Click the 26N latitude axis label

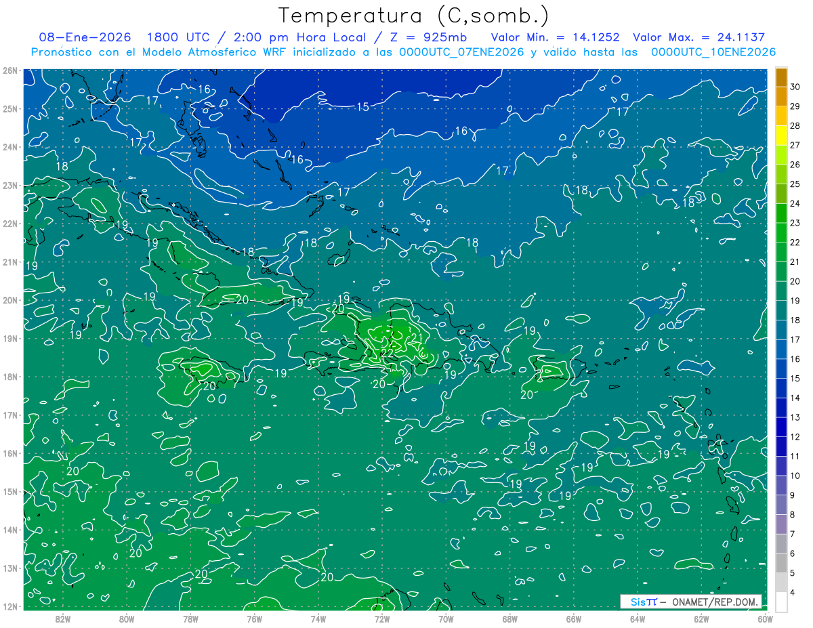coord(10,70)
